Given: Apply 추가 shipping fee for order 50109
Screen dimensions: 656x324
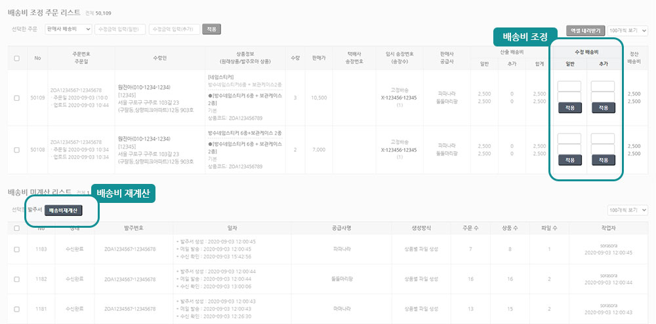Looking at the screenshot, I should click(602, 108).
